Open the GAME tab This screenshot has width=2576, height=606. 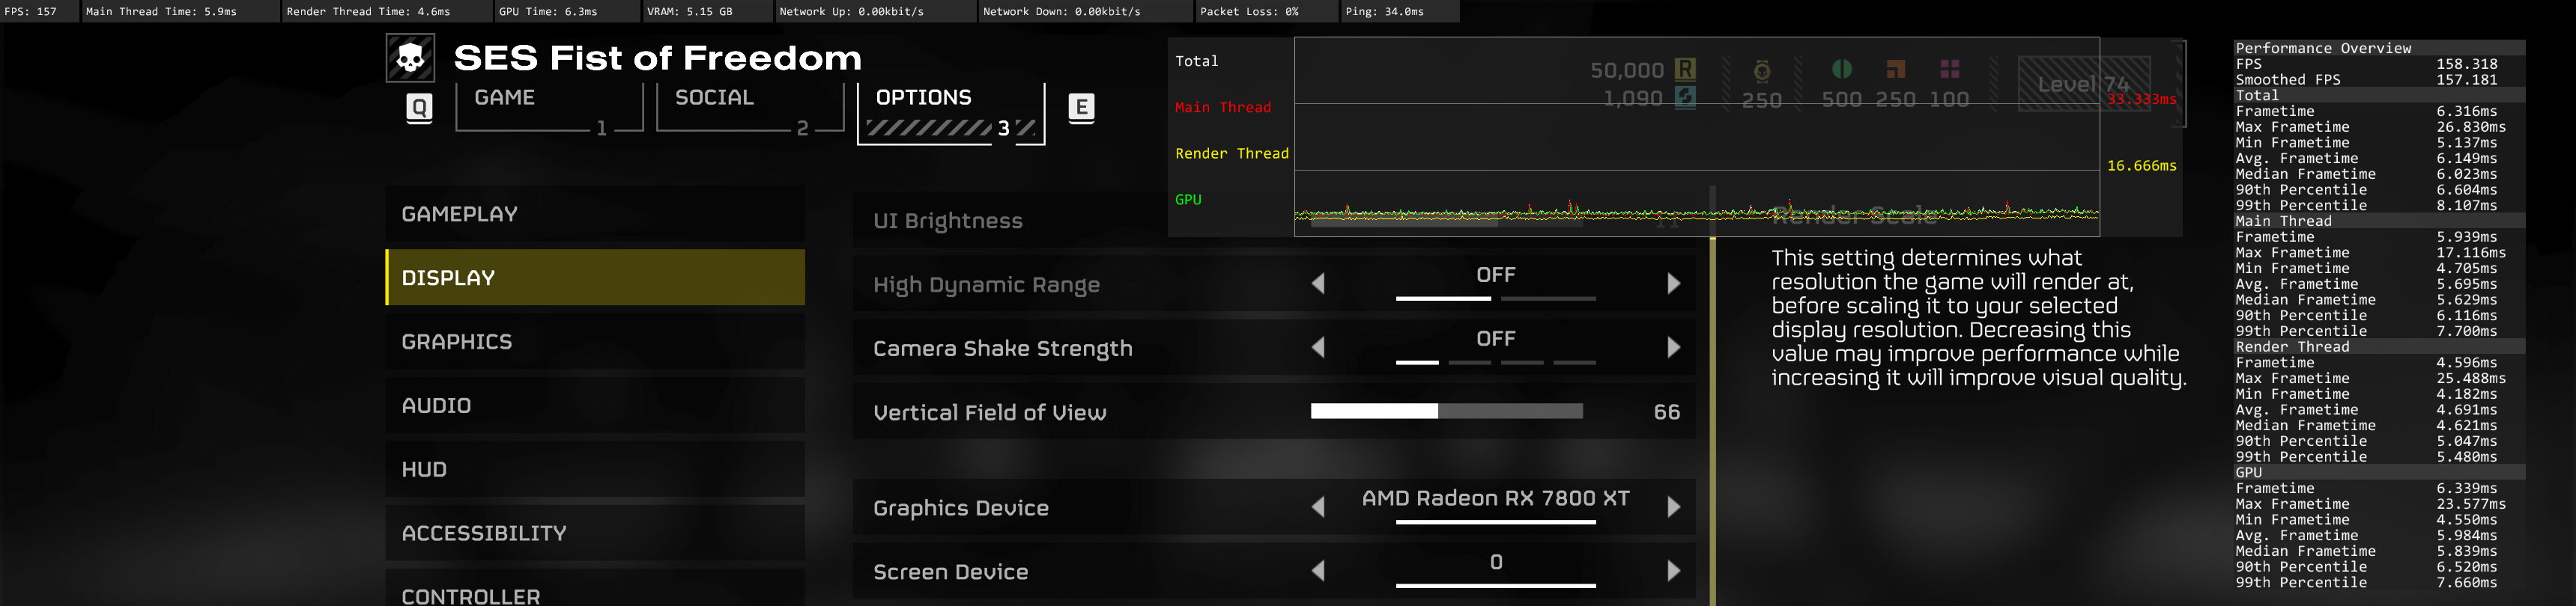(549, 108)
